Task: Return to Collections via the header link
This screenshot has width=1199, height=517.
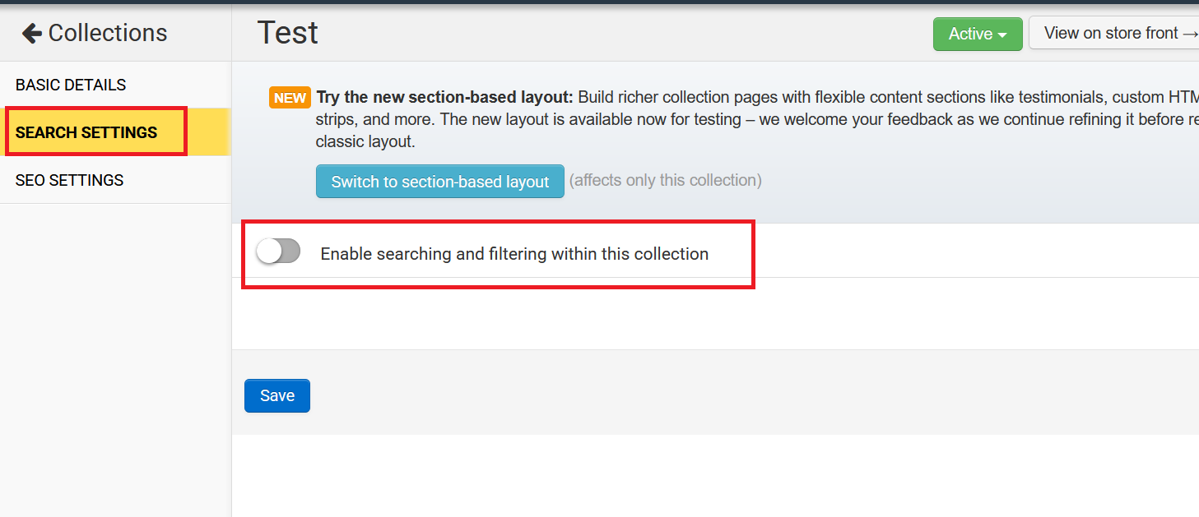Action: 107,33
